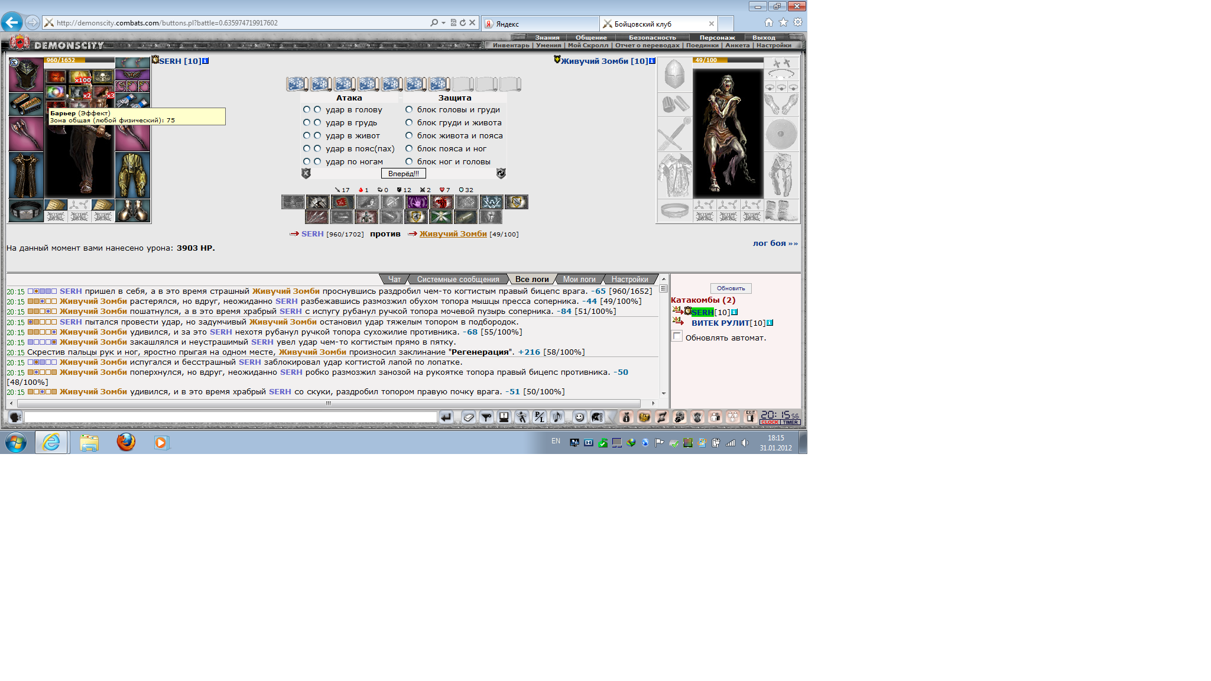Click the zombie portrait image
Screen dimensions: 1211x681
click(728, 133)
